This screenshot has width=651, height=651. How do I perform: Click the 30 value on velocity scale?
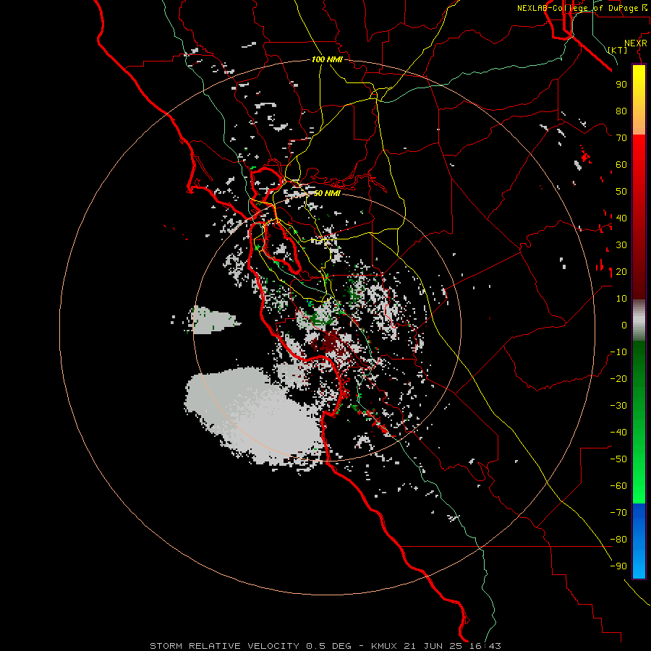[621, 245]
